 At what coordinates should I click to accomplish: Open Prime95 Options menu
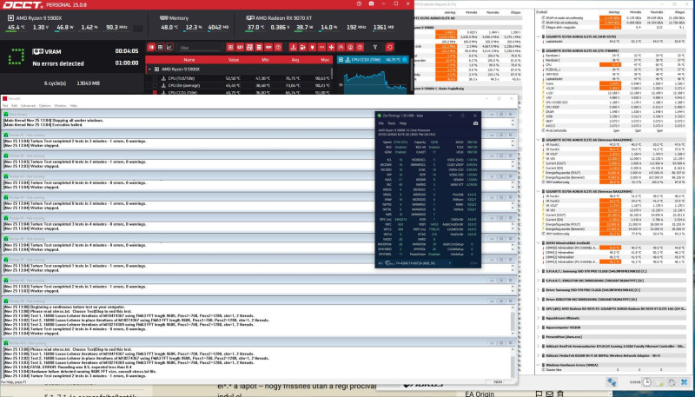click(45, 106)
